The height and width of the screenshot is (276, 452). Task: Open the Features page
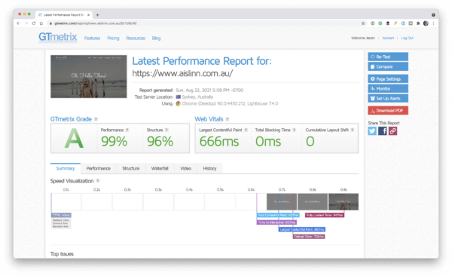click(92, 38)
